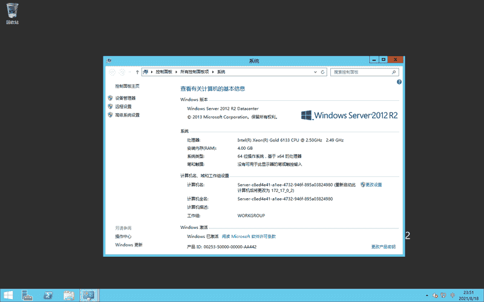The image size is (484, 302).
Task: Go forward with the forward arrow button
Action: pyautogui.click(x=122, y=72)
